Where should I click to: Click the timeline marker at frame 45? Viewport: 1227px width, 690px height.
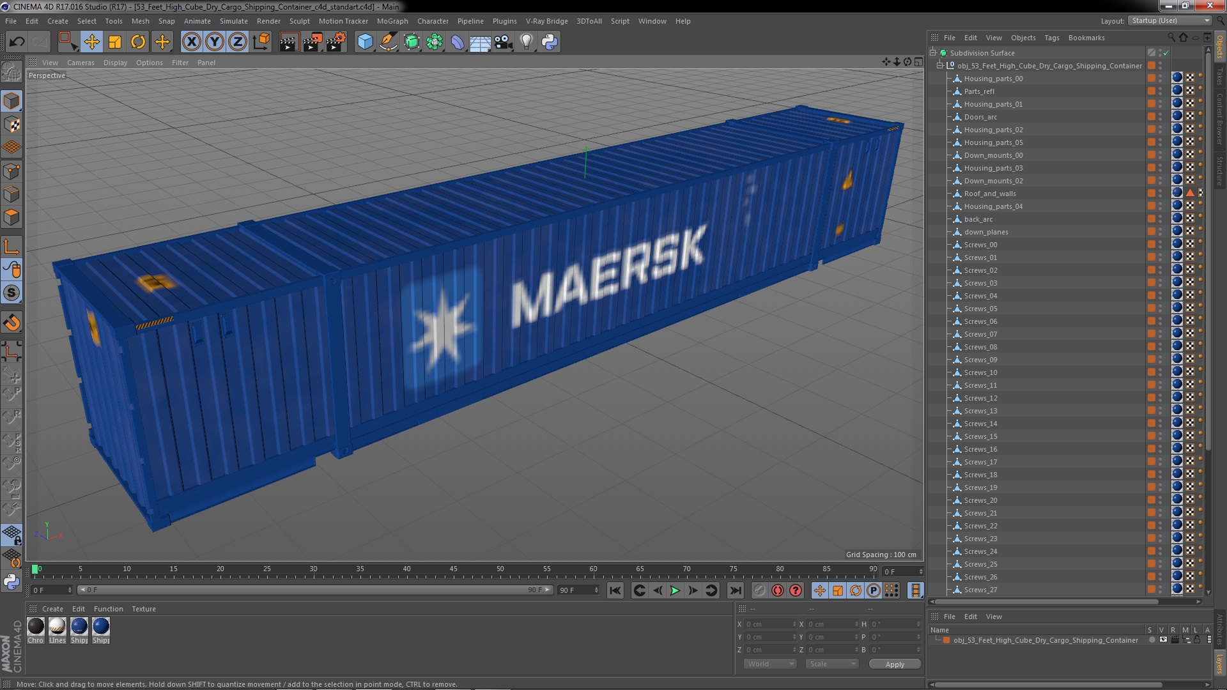[x=453, y=569]
